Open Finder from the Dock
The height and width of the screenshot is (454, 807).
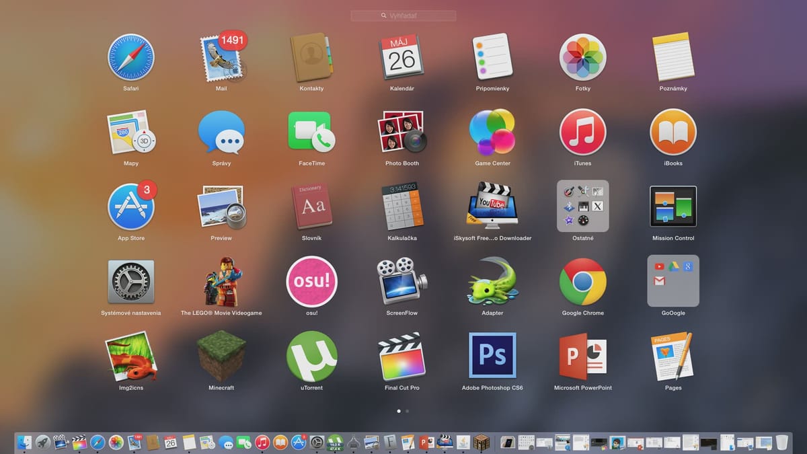coord(25,442)
